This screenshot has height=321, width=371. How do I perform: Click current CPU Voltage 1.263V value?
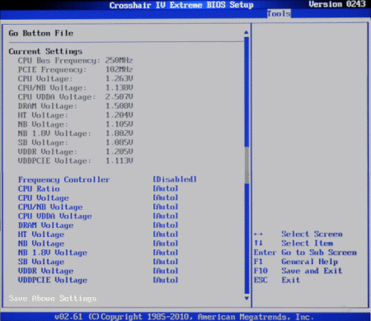tap(119, 78)
